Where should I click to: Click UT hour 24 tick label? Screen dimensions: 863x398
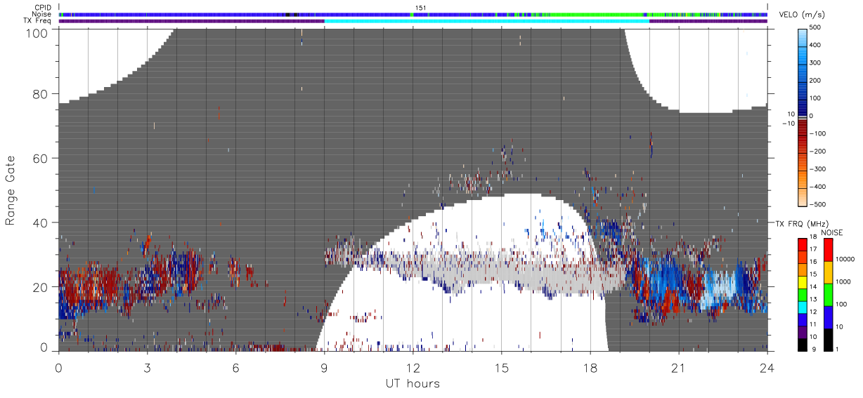pos(767,367)
